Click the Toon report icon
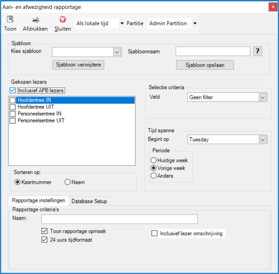The image size is (279, 274). 10,19
